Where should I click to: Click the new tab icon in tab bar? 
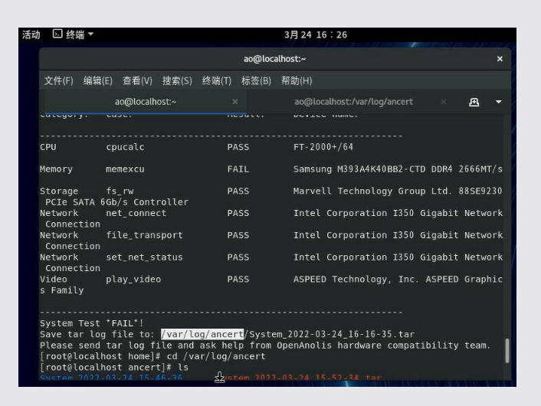click(474, 102)
